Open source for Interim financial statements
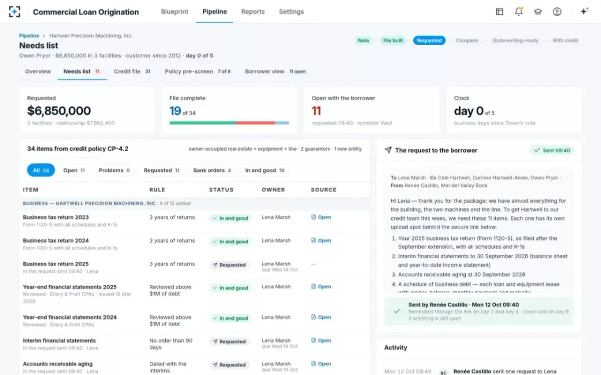601x375 pixels. click(321, 340)
